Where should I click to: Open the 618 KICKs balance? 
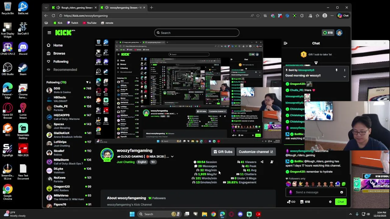click(x=328, y=33)
